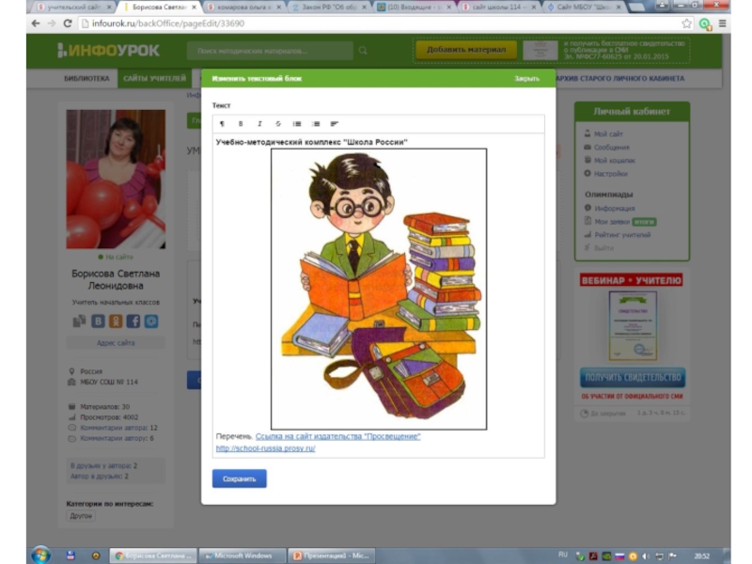Open the Презентация1 PowerPoint taskbar item
The image size is (752, 564).
tap(332, 556)
